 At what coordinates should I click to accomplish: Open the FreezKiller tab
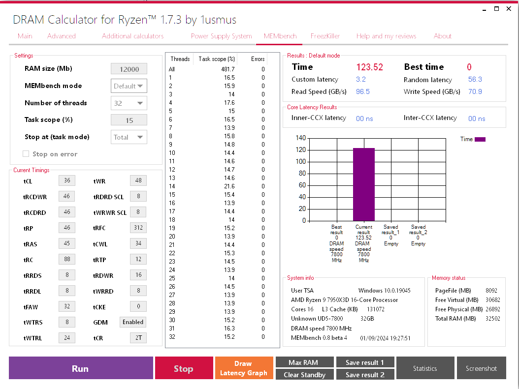point(325,36)
